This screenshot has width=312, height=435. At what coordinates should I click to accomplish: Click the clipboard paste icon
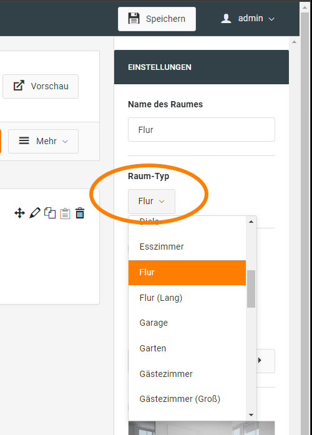point(65,213)
